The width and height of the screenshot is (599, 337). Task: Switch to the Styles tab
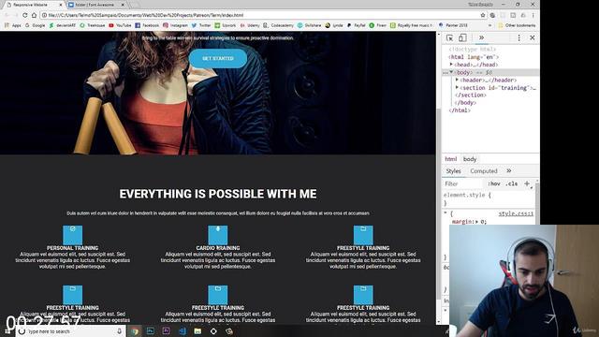[453, 171]
